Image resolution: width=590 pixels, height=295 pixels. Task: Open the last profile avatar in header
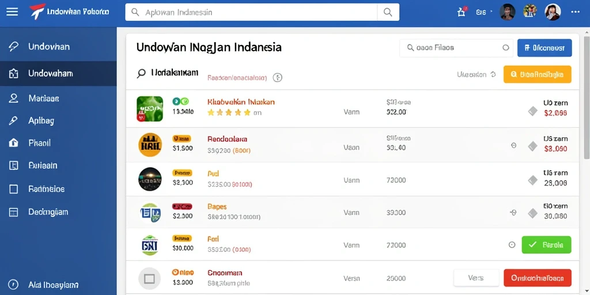[553, 12]
